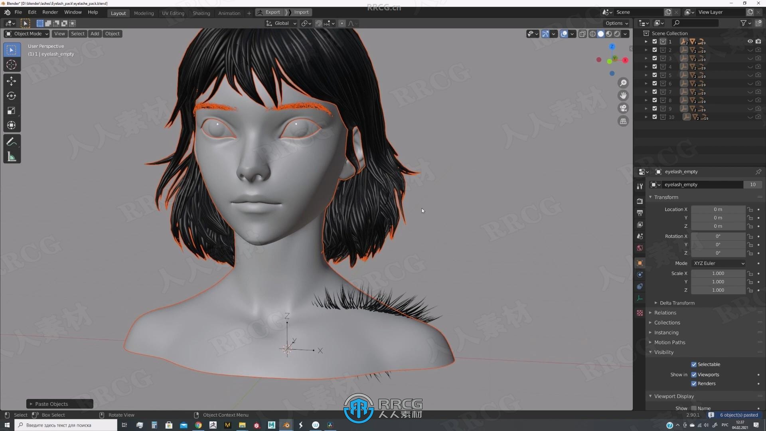Open Scene properties tab icon

[640, 236]
